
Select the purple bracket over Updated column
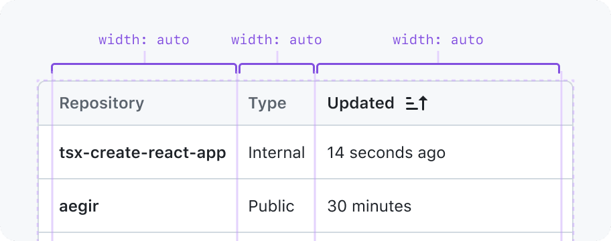438,68
